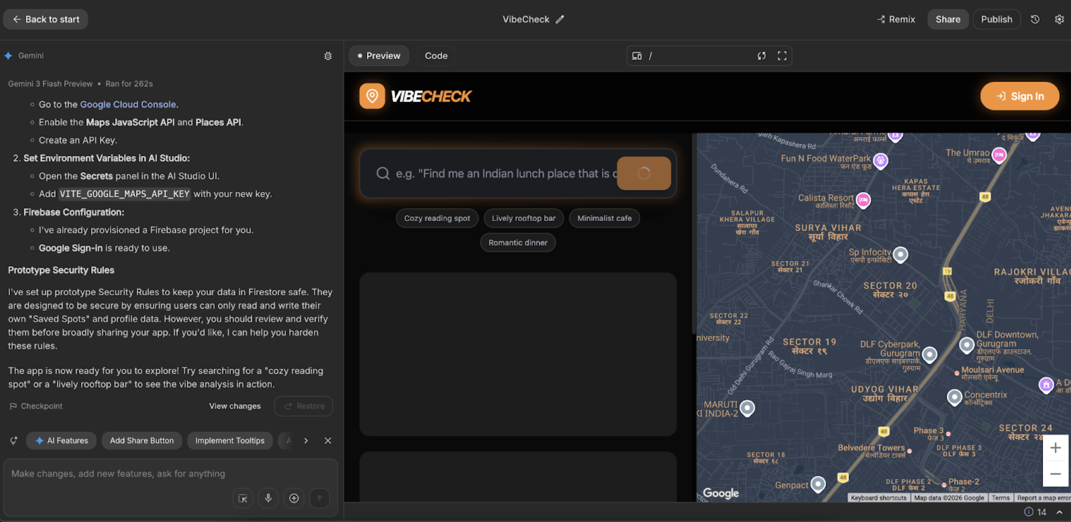Start voice input with microphone icon

[268, 498]
